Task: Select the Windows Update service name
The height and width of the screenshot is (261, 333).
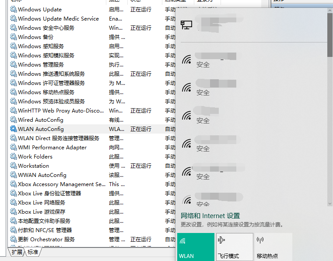Action: (40, 9)
